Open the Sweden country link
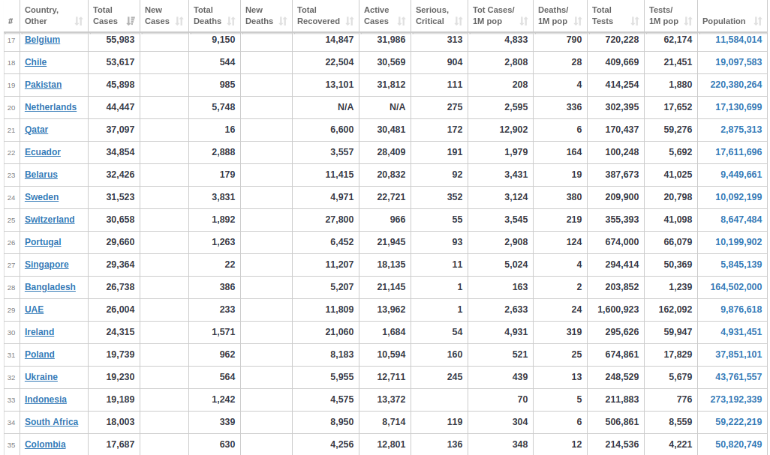770x455 pixels. tap(42, 197)
